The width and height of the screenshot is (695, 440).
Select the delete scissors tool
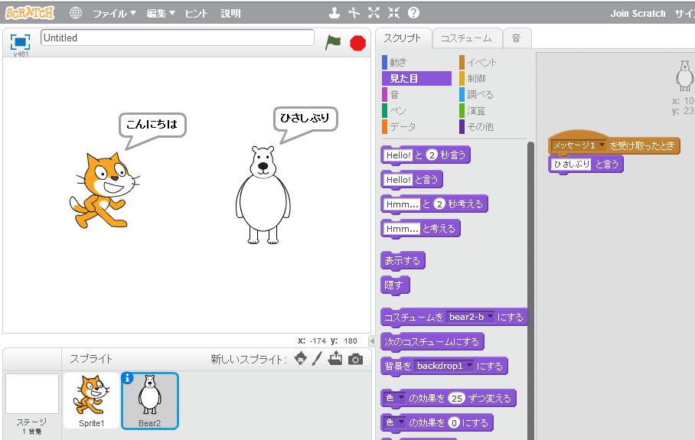(x=354, y=13)
